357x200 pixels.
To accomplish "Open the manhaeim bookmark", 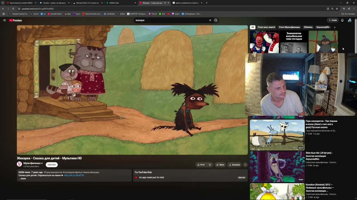I will pos(109,14).
